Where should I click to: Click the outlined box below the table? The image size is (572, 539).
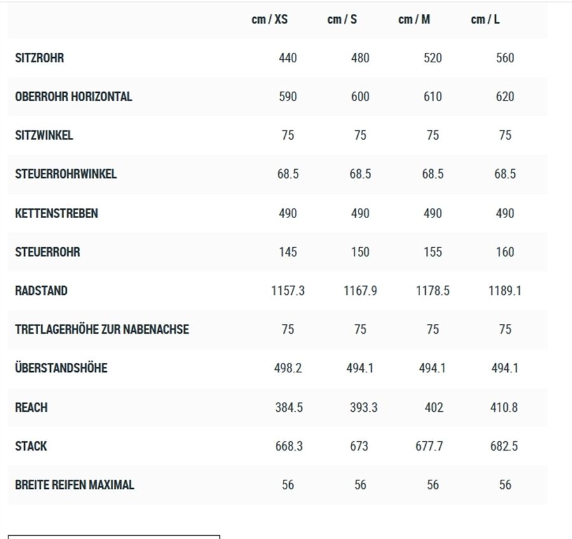pyautogui.click(x=114, y=537)
